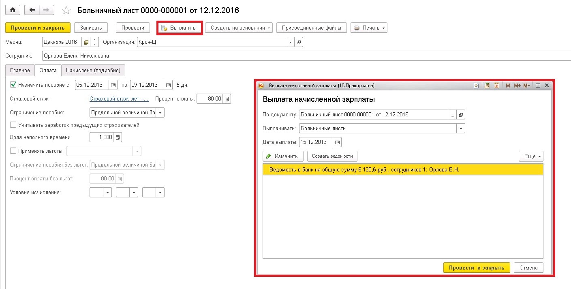Screen dimensions: 571x289
Task: Confirm with Провести и закрыть in the dialog
Action: tap(477, 268)
